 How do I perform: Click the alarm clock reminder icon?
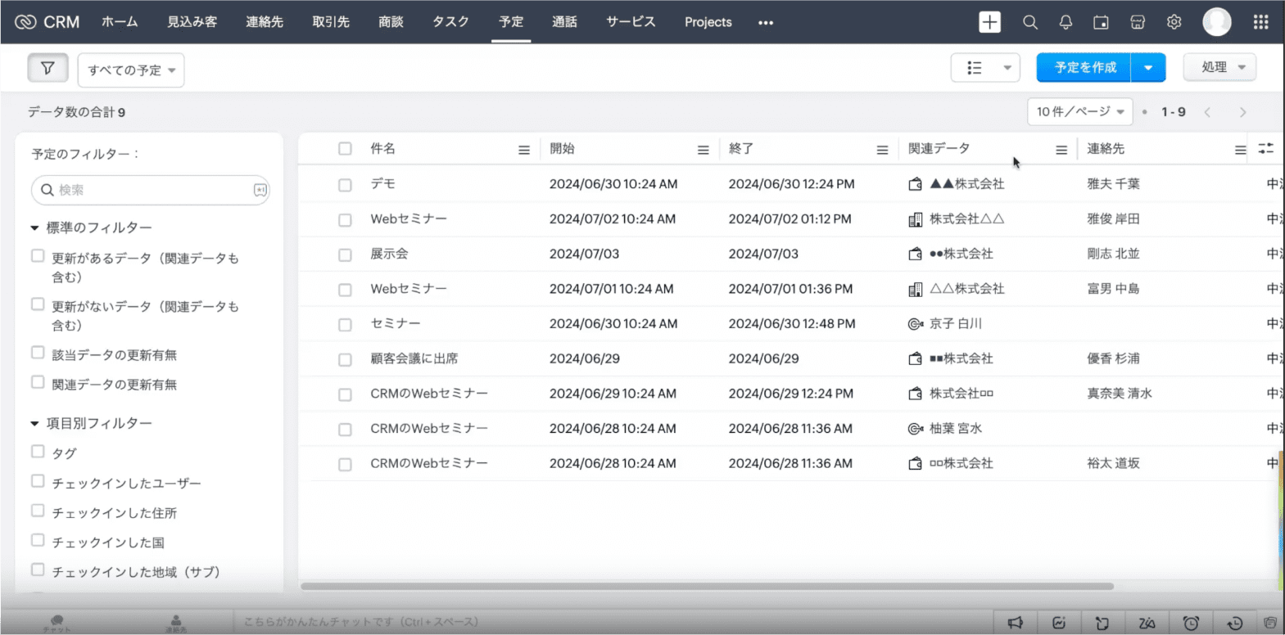tap(1191, 623)
